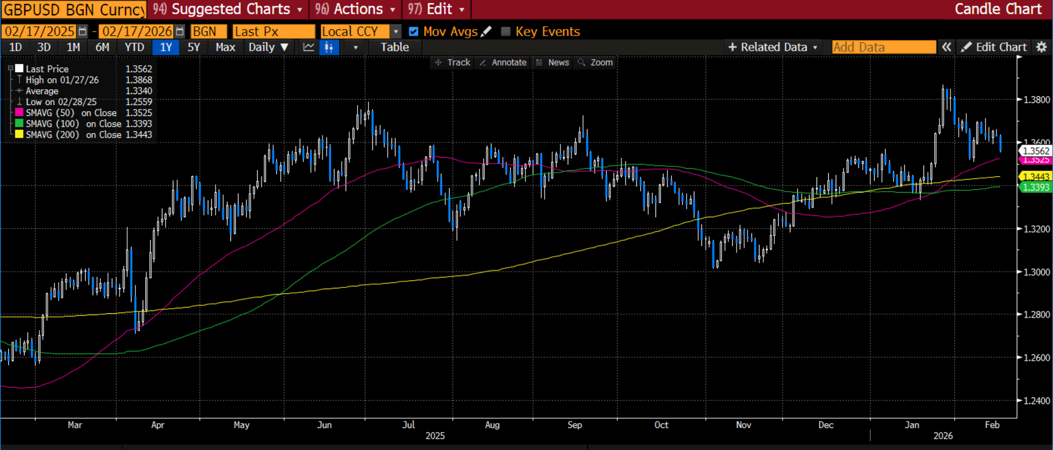Click the pencil icon beside Mov Avgs

[x=486, y=32]
